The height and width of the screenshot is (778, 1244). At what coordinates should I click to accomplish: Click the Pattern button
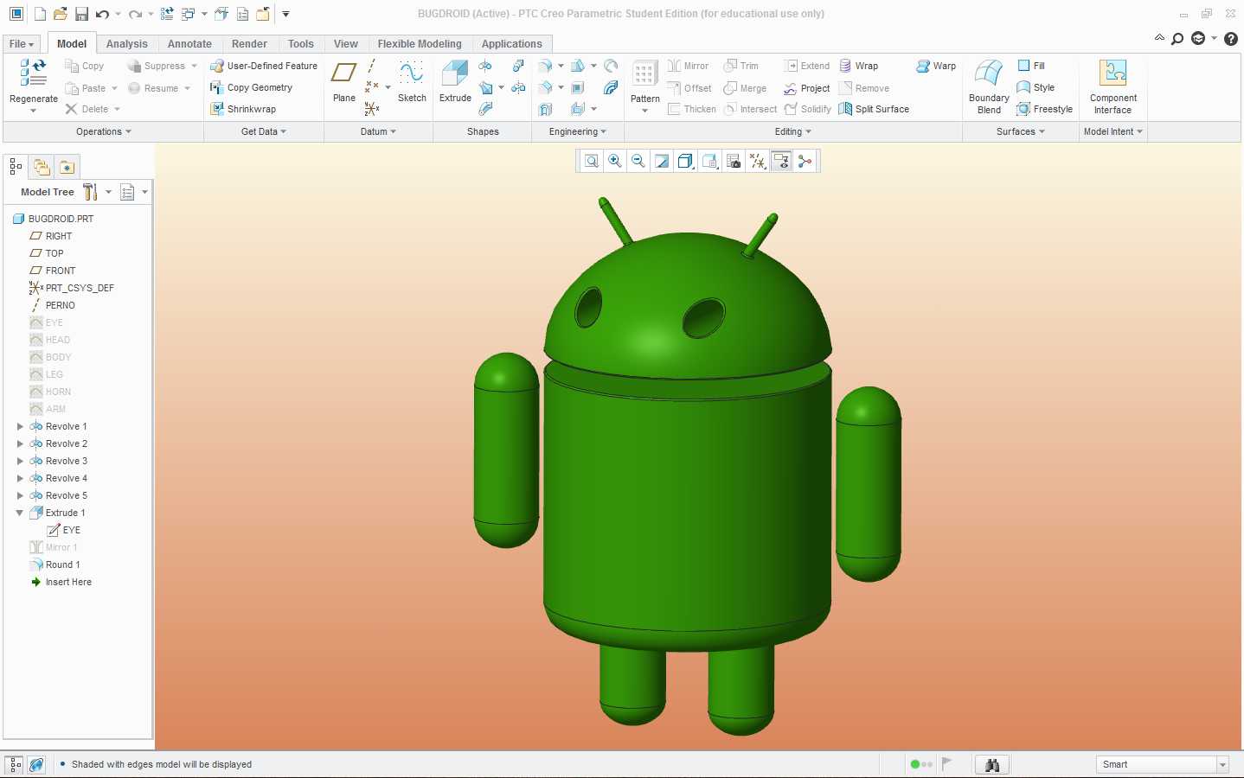[645, 86]
